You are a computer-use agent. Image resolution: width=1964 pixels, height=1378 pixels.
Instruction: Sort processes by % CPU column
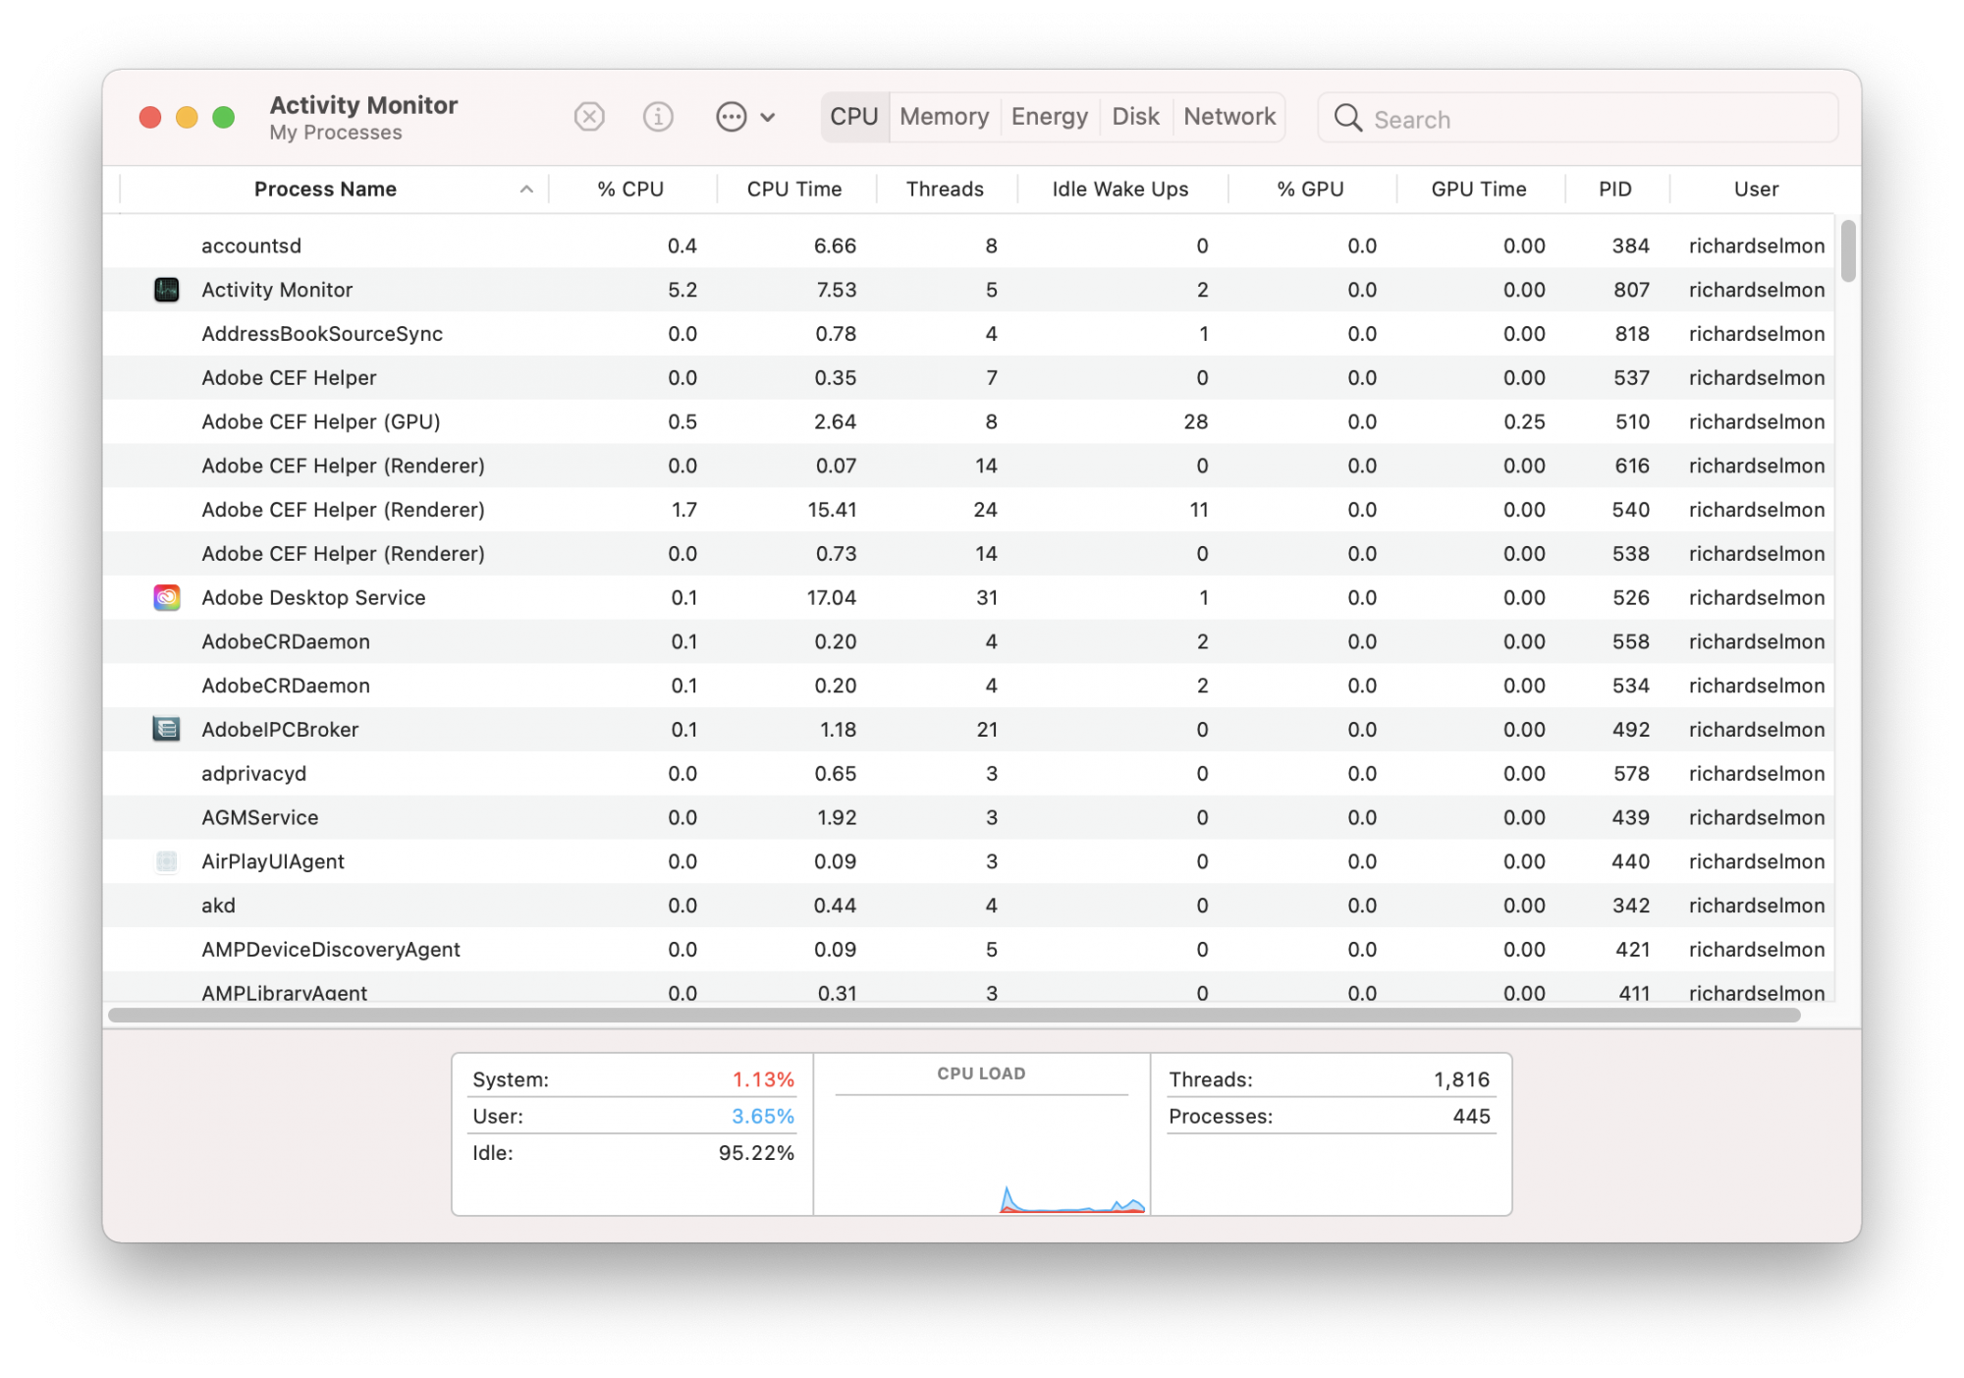click(630, 190)
